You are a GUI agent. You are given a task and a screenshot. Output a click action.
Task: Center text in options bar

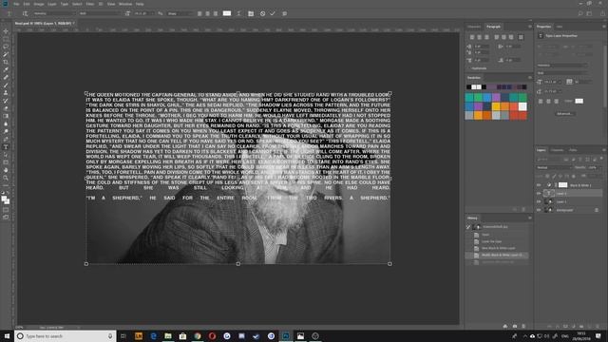[207, 13]
